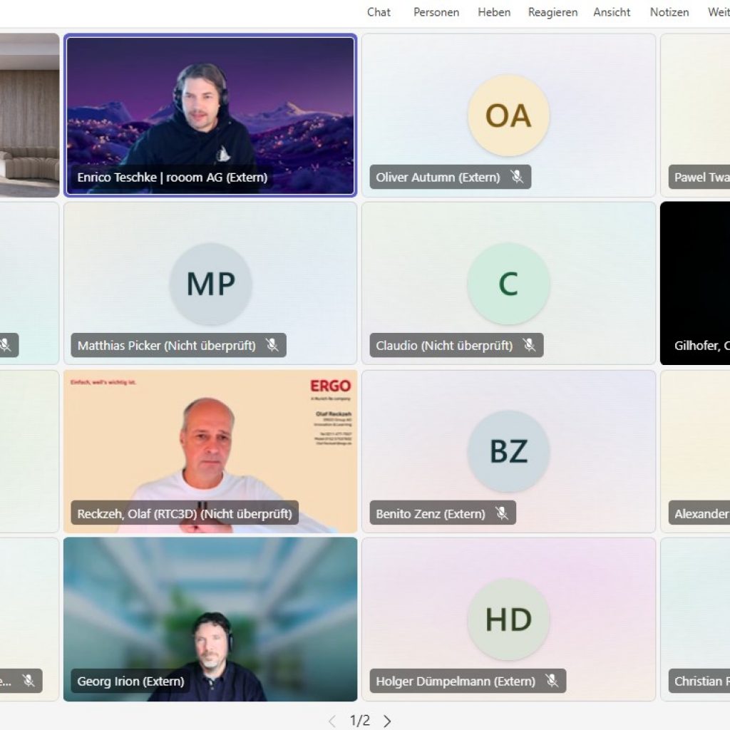Open the Ansicht view options
Screen dimensions: 730x730
(x=612, y=12)
